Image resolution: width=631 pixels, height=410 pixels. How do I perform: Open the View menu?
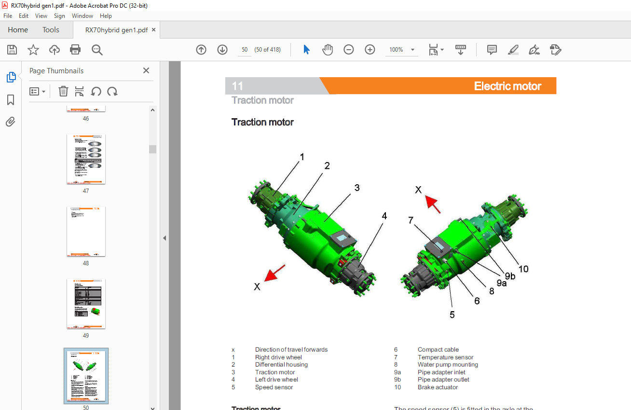(x=41, y=16)
